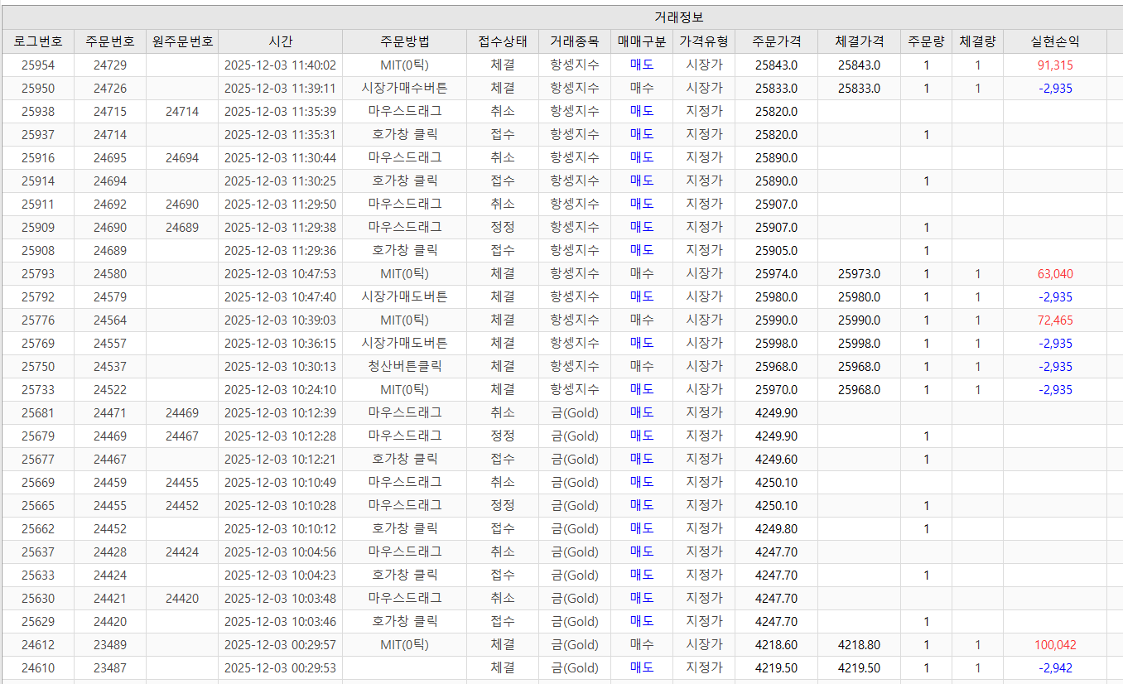The width and height of the screenshot is (1123, 684).
Task: Click the 주문량 column header
Action: [x=926, y=41]
